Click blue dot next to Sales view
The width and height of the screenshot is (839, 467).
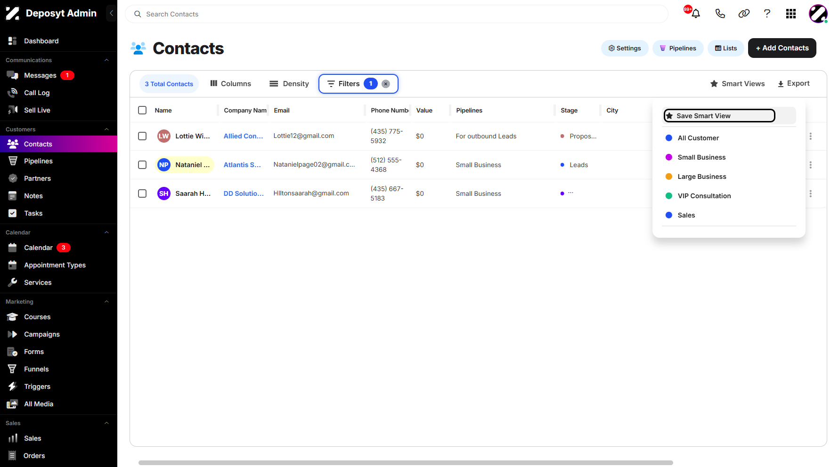click(668, 215)
